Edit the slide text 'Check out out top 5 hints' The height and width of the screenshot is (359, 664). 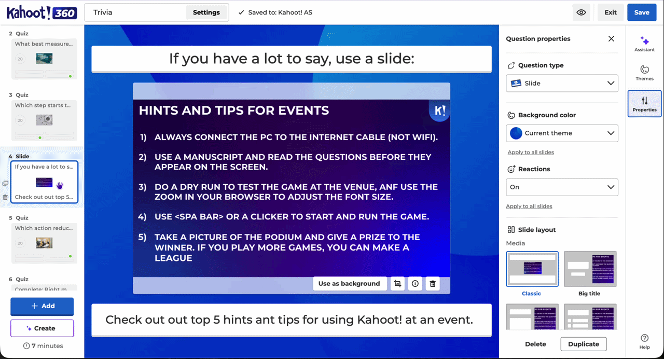point(292,320)
